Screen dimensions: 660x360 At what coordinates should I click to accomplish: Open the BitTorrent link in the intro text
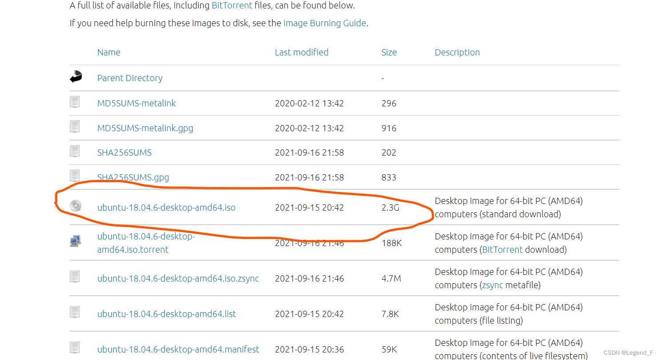tap(232, 6)
